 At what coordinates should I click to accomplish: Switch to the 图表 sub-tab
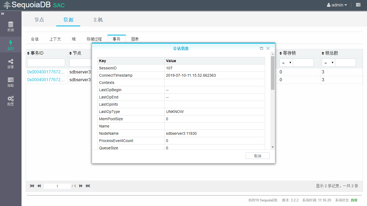pos(135,39)
